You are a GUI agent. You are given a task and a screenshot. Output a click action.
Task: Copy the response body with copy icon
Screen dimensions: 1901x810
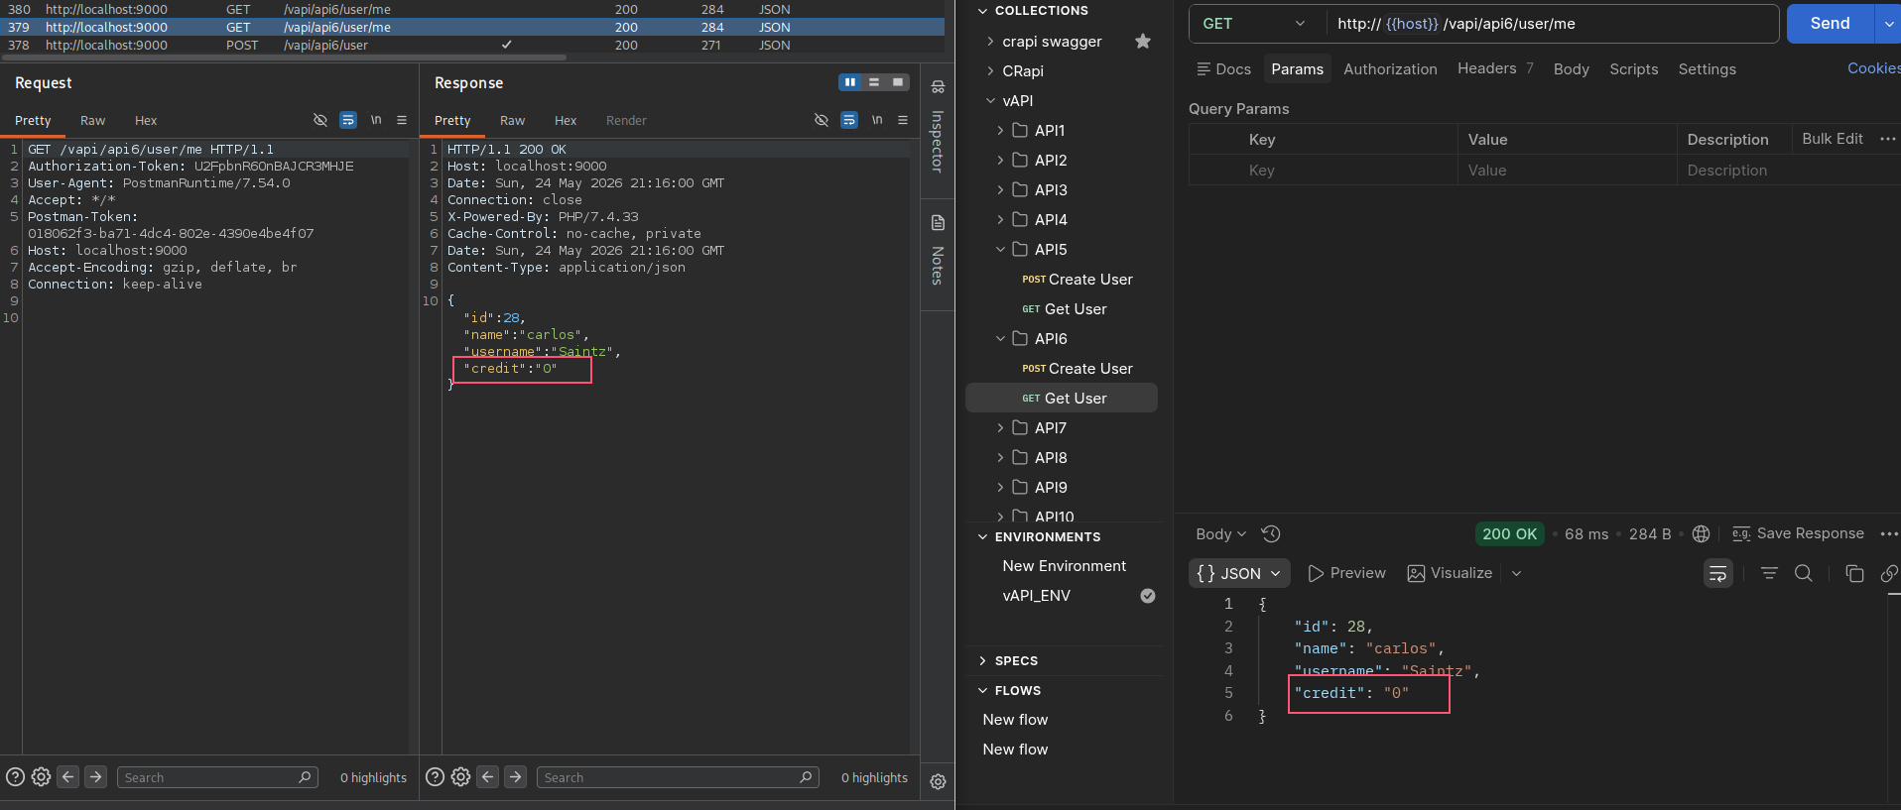(1854, 573)
